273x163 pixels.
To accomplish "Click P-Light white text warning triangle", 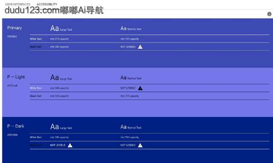I will [x=140, y=88].
